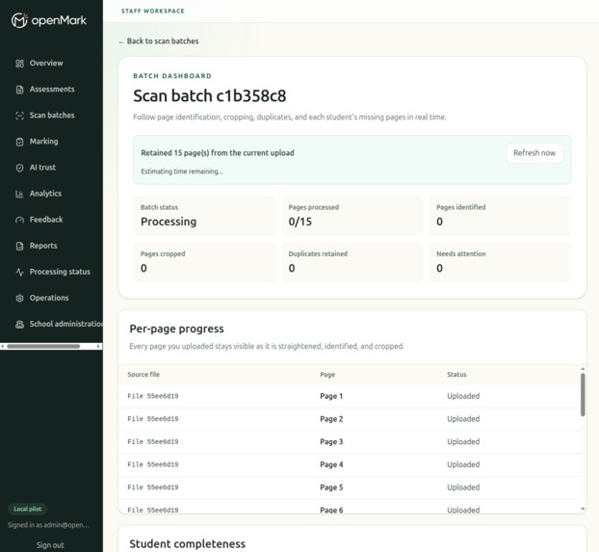Click the Per-page progress heading
Viewport: 599px width, 552px height.
pos(176,329)
